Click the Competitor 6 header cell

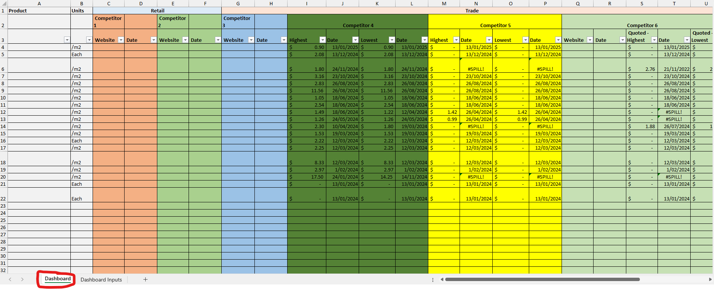[638, 21]
